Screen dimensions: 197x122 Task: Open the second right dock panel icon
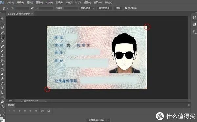click(194, 25)
